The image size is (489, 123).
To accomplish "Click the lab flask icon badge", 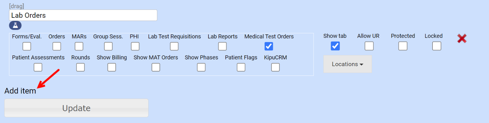I will click(15, 25).
